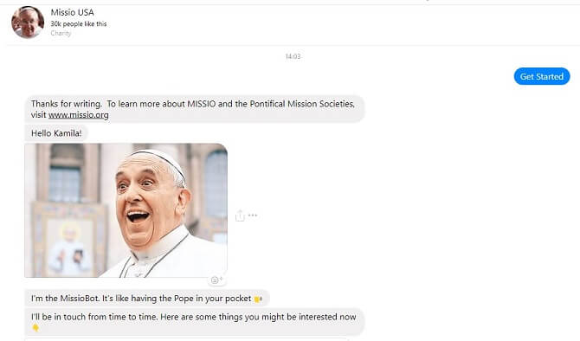Click the 14:03 timestamp
The width and height of the screenshot is (580, 341).
293,56
